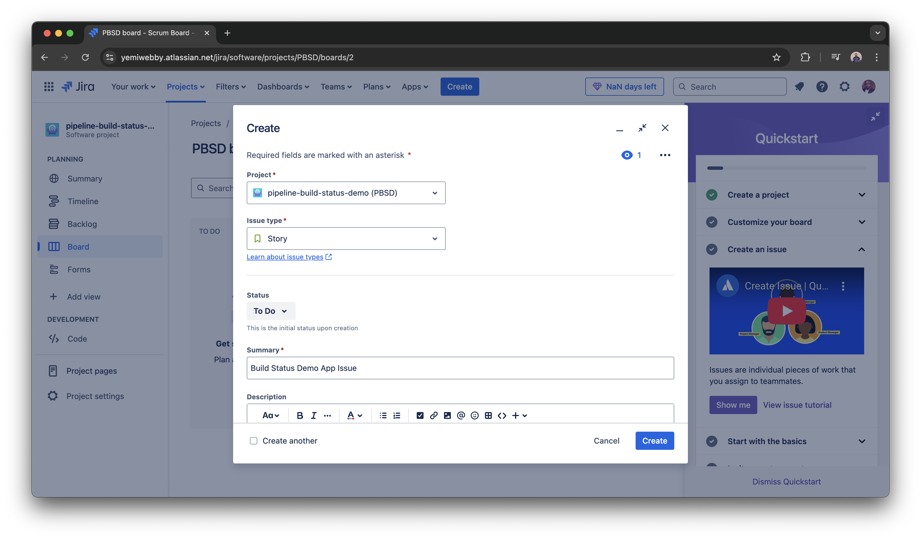921x539 pixels.
Task: Open the Issue type dropdown
Action: click(x=346, y=239)
